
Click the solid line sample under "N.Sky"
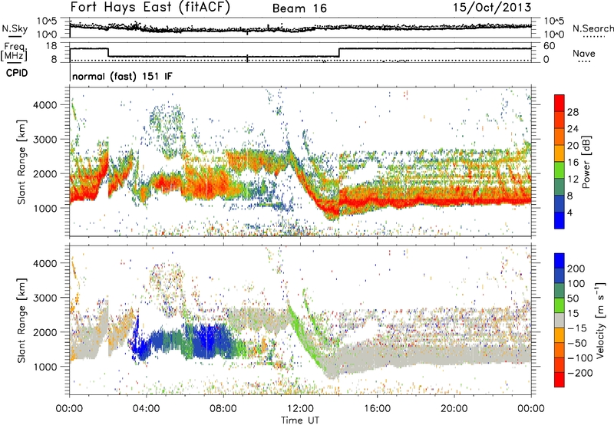[x=15, y=35]
